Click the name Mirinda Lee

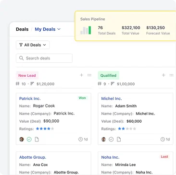126,164
